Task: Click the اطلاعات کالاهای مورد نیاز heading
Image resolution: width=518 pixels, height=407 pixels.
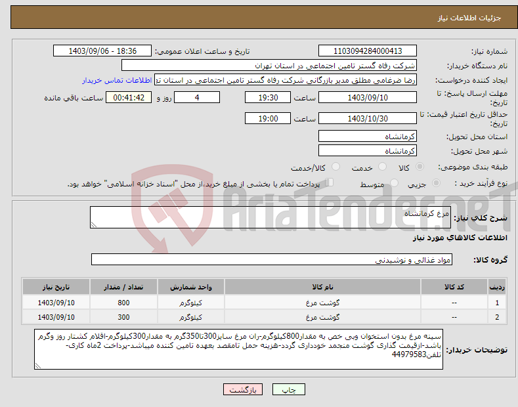Action: tap(460, 238)
